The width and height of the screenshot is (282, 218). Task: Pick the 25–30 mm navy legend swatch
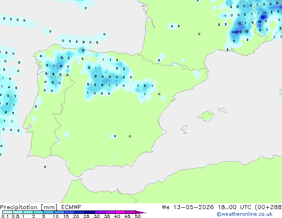pos(90,212)
